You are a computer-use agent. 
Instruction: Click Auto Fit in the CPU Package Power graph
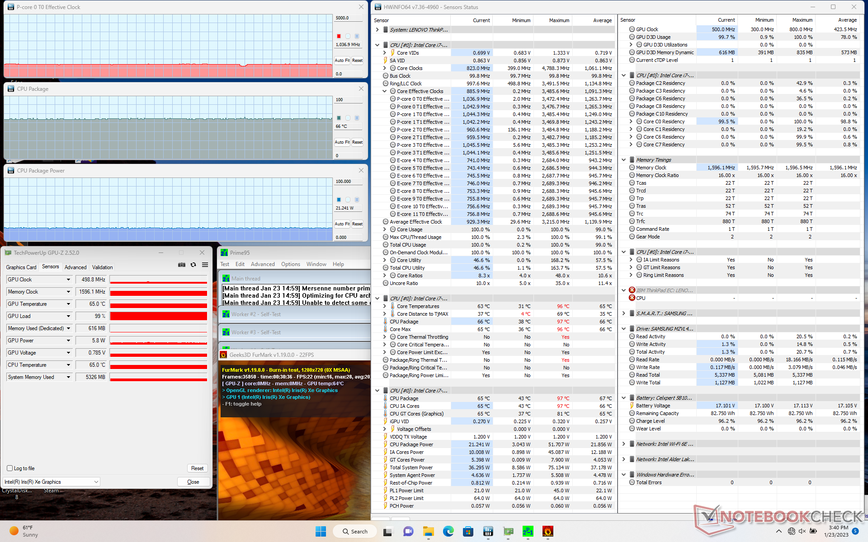(x=342, y=224)
